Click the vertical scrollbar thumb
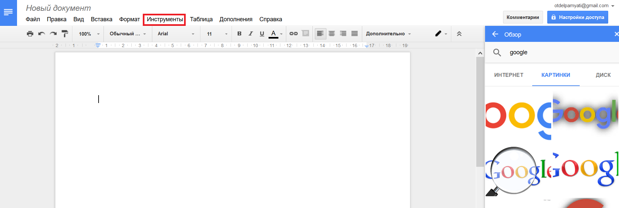The image size is (619, 208). 480,112
